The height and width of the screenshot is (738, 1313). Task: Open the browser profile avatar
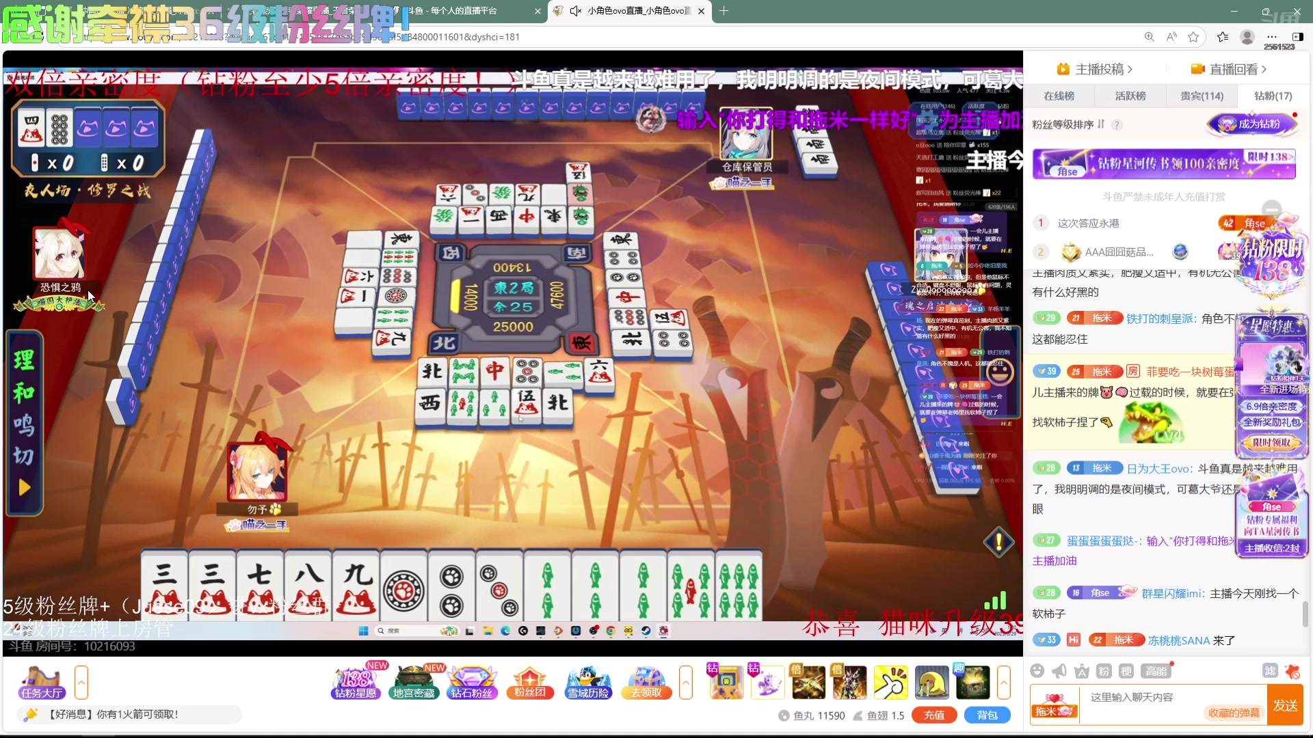(x=1247, y=37)
